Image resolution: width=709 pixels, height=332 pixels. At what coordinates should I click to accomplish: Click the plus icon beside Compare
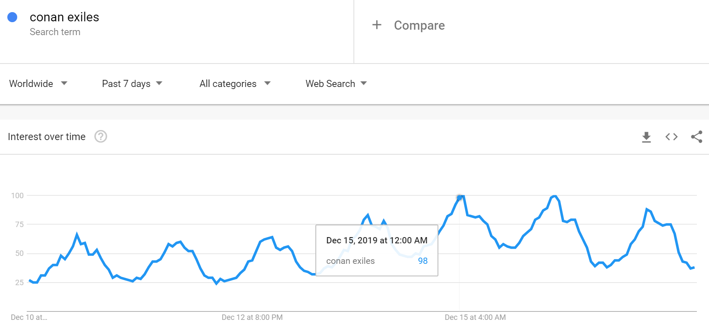pos(376,25)
